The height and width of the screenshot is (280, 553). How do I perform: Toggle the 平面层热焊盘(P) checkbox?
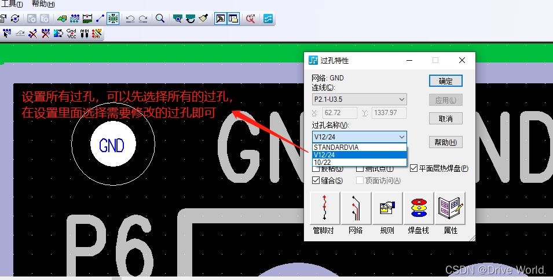413,168
